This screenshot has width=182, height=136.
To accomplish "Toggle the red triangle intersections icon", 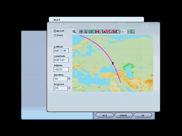I will (104, 32).
